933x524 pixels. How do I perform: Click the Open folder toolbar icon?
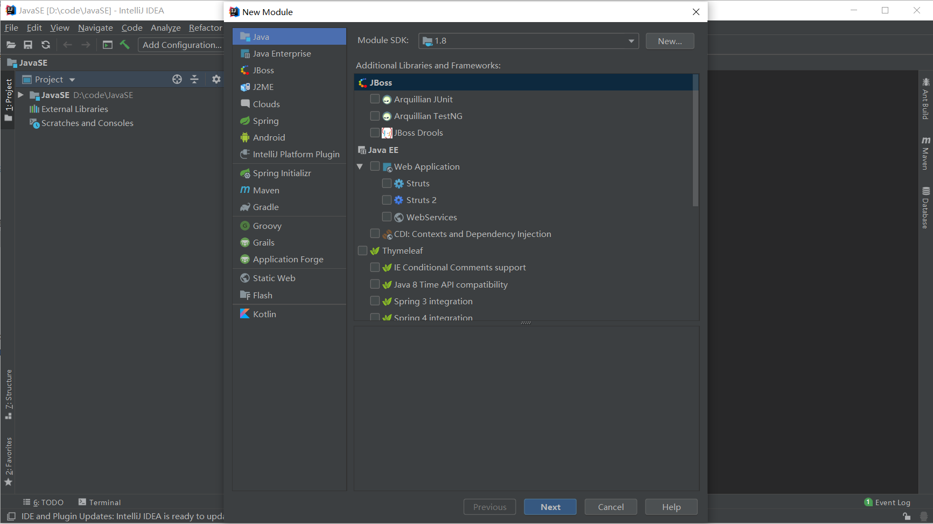11,45
